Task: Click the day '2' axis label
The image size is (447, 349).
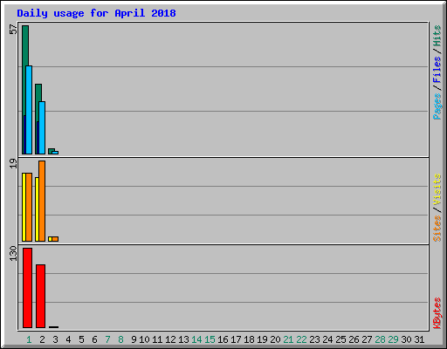Action: (x=42, y=339)
